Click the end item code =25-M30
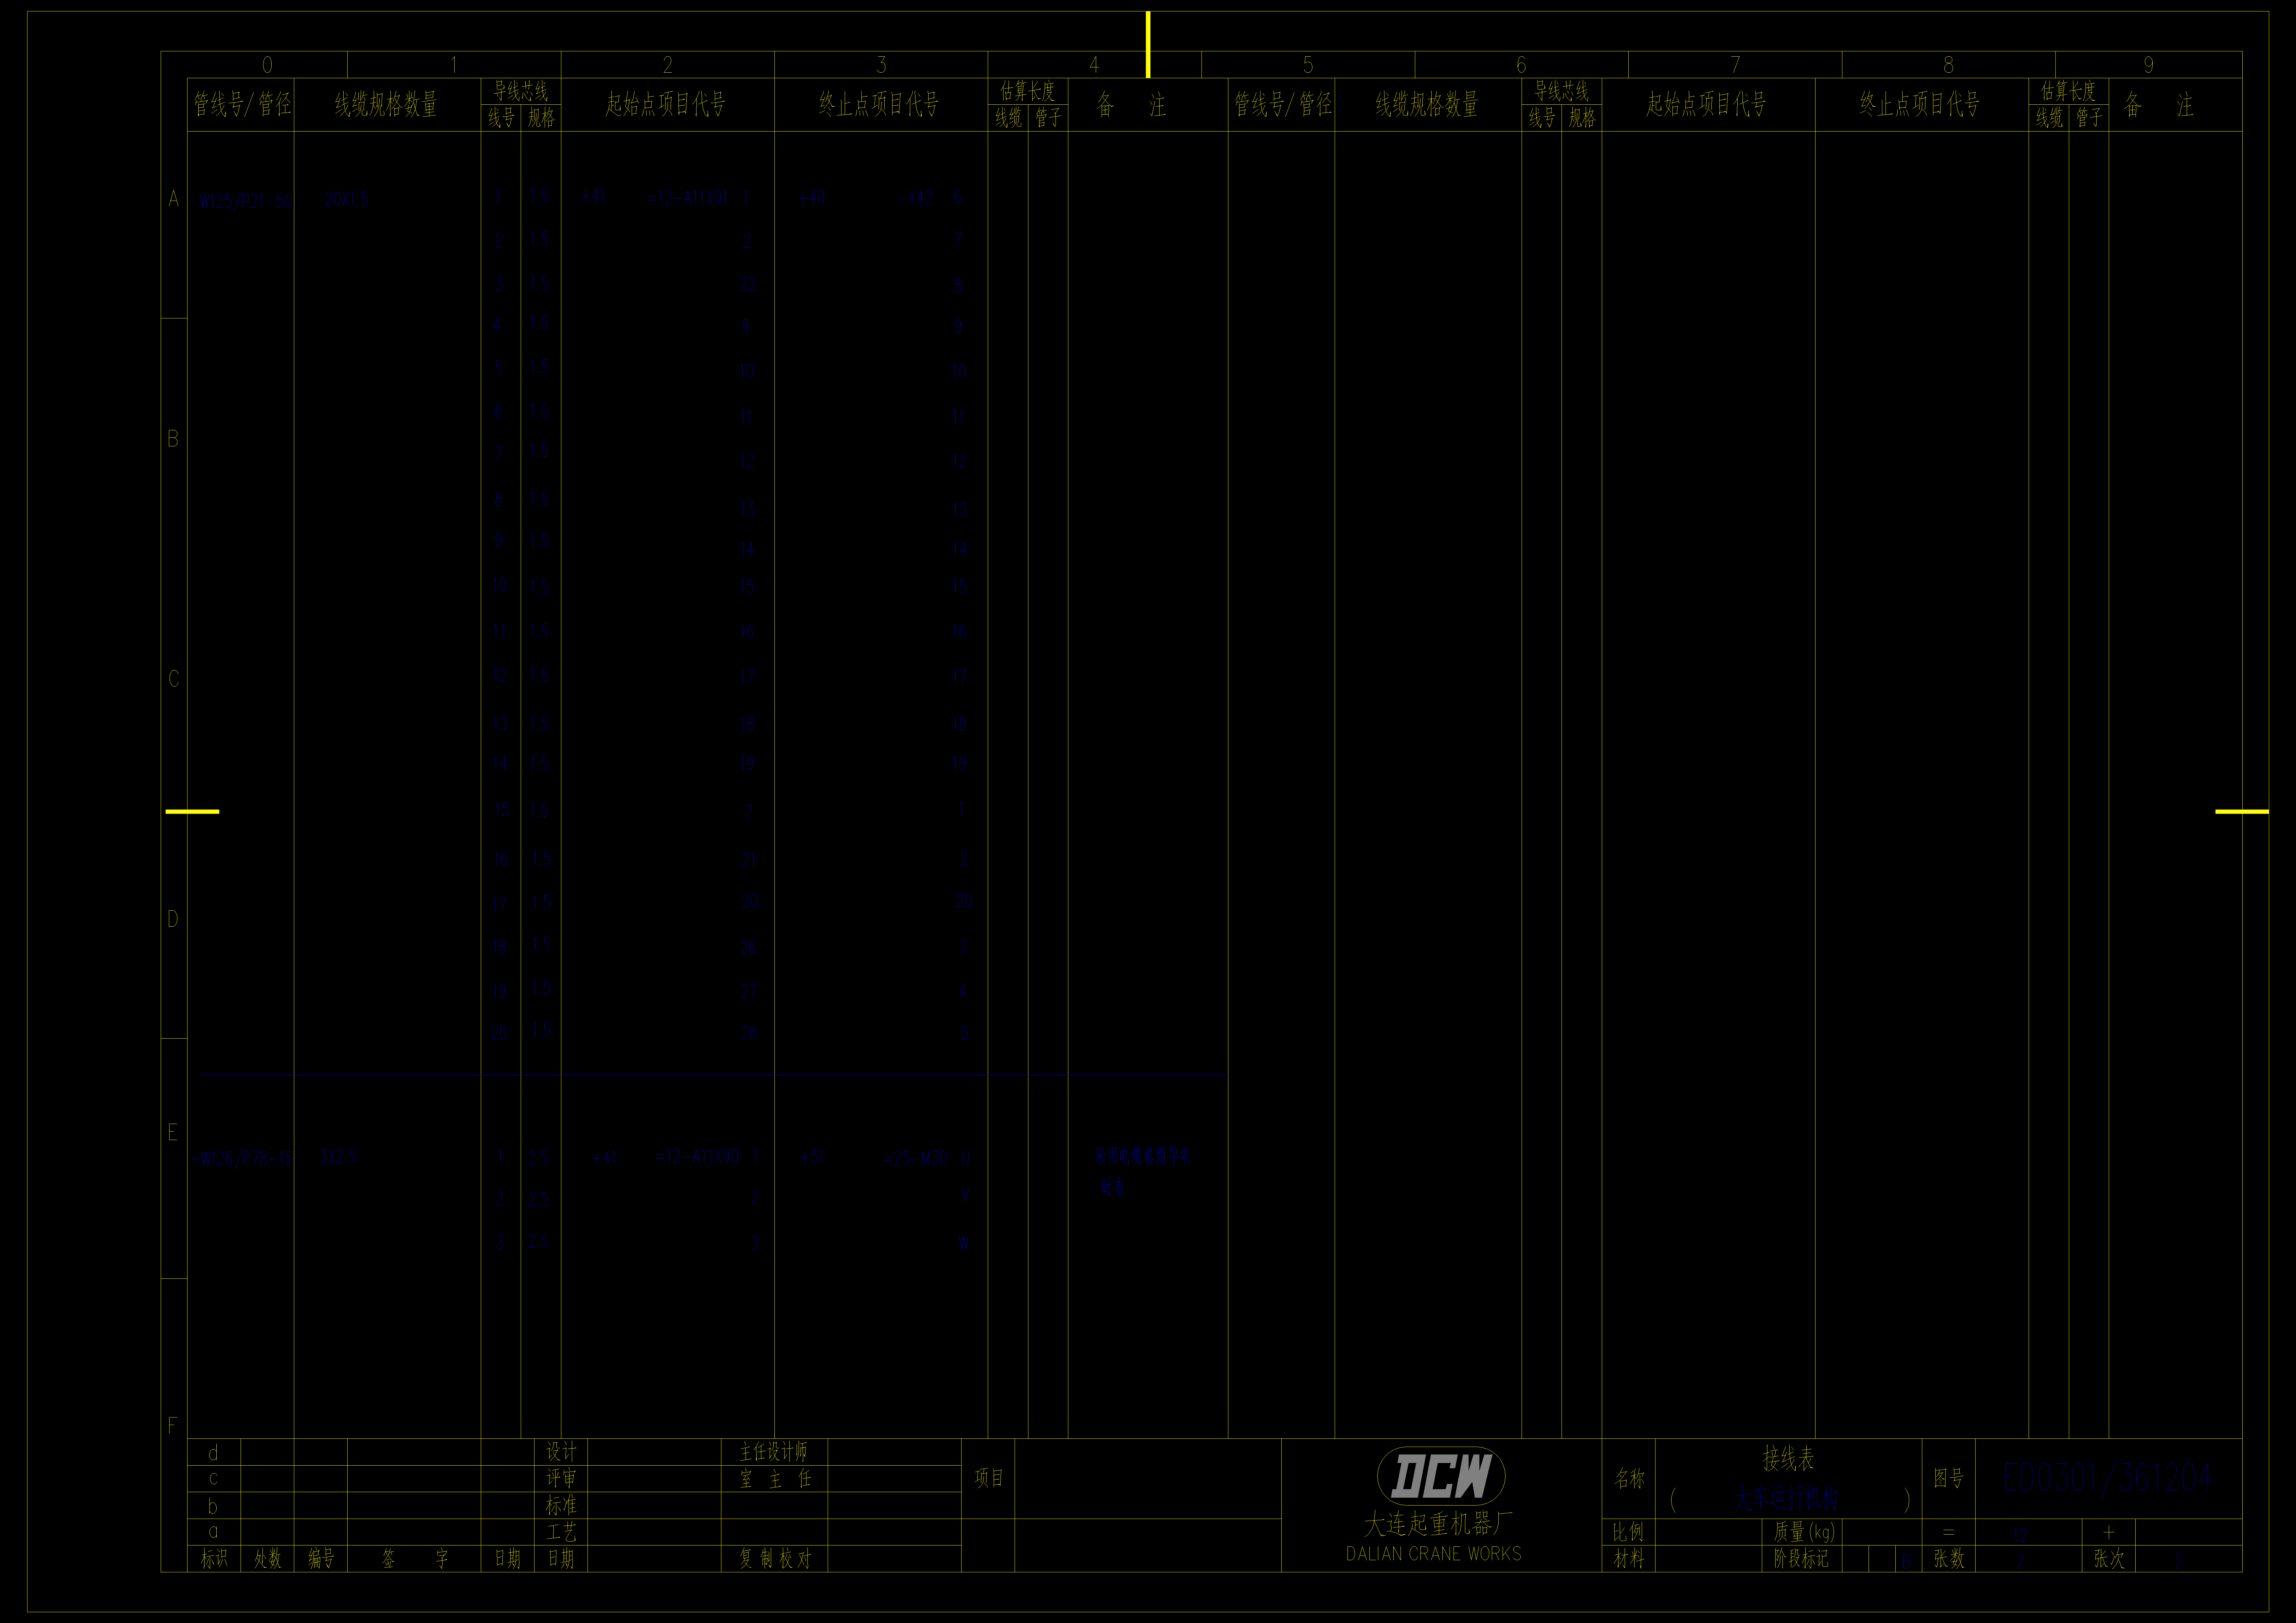 tap(915, 1158)
